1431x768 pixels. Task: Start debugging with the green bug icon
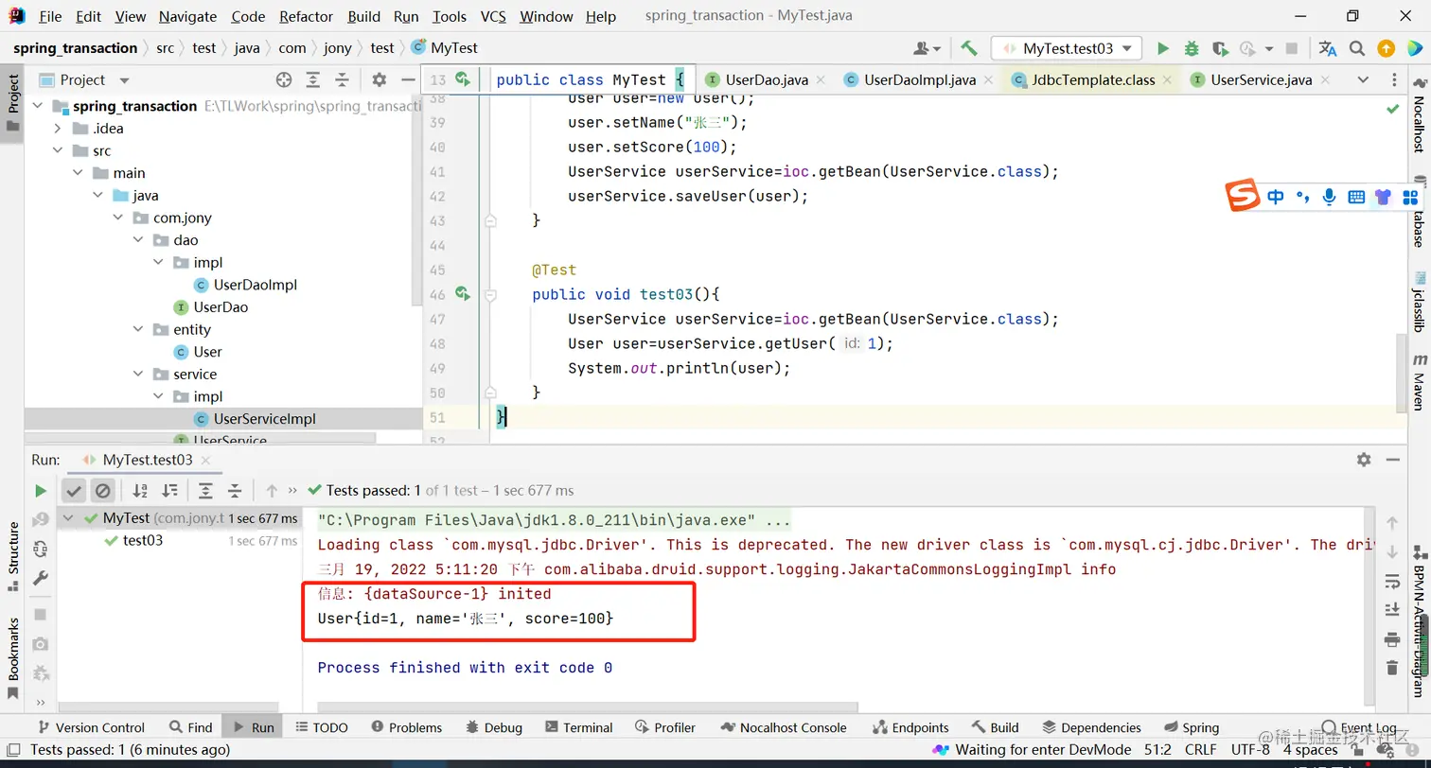[1192, 48]
